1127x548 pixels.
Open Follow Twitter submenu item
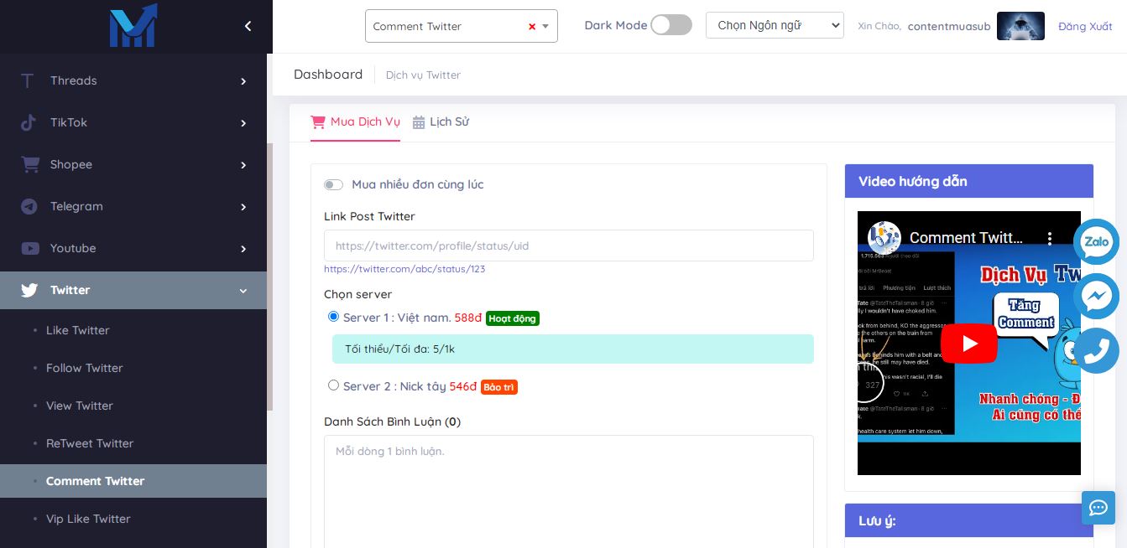133,368
